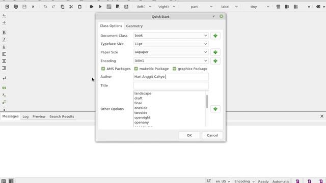The height and width of the screenshot is (183, 326).
Task: Toggle the makeidx Package checkbox
Action: pyautogui.click(x=136, y=69)
